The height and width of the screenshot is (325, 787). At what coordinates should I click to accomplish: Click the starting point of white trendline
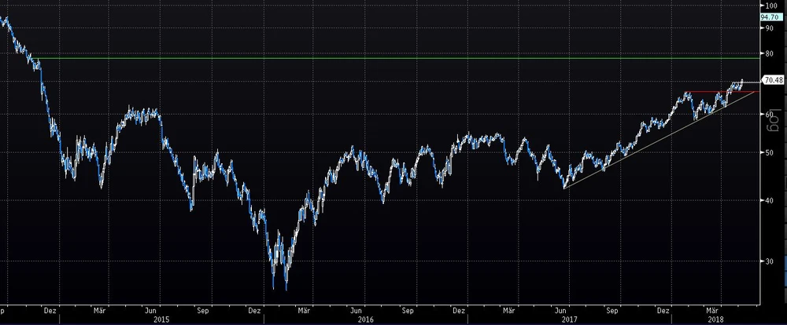coord(564,188)
